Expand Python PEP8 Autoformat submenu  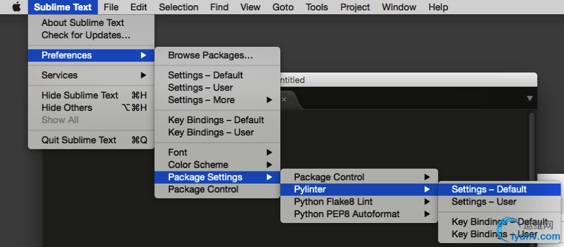pos(359,214)
